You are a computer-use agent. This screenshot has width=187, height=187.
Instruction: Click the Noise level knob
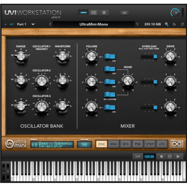(128, 81)
